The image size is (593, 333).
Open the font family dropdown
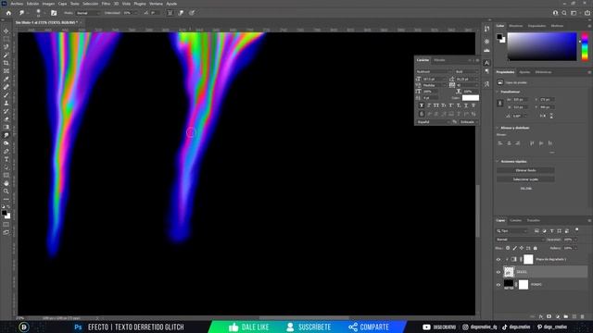pos(434,71)
